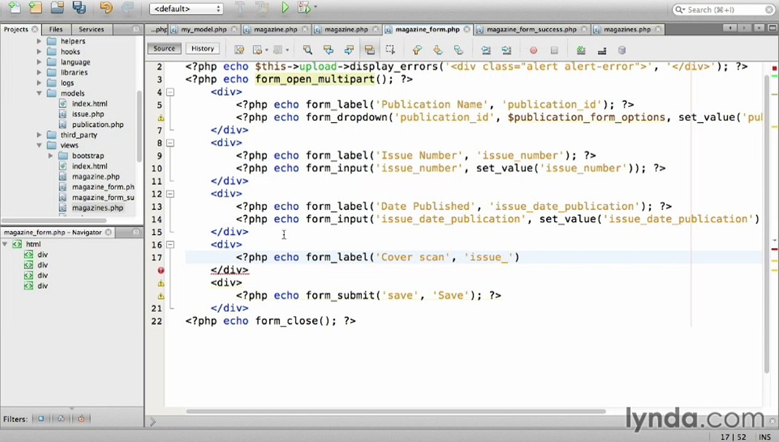Click database cylinder icon in editor toolbar
The width and height of the screenshot is (779, 442).
click(x=622, y=50)
